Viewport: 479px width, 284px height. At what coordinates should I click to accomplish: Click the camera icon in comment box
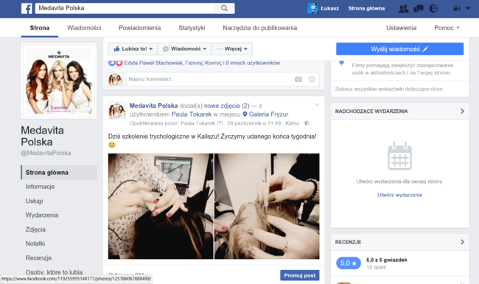(298, 79)
